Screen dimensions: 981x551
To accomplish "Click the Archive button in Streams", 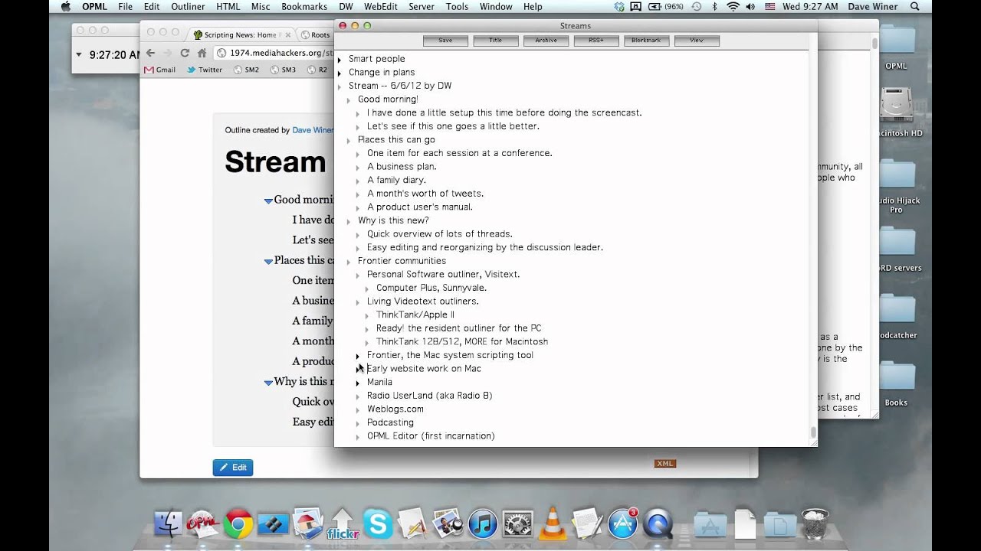I will click(x=546, y=41).
